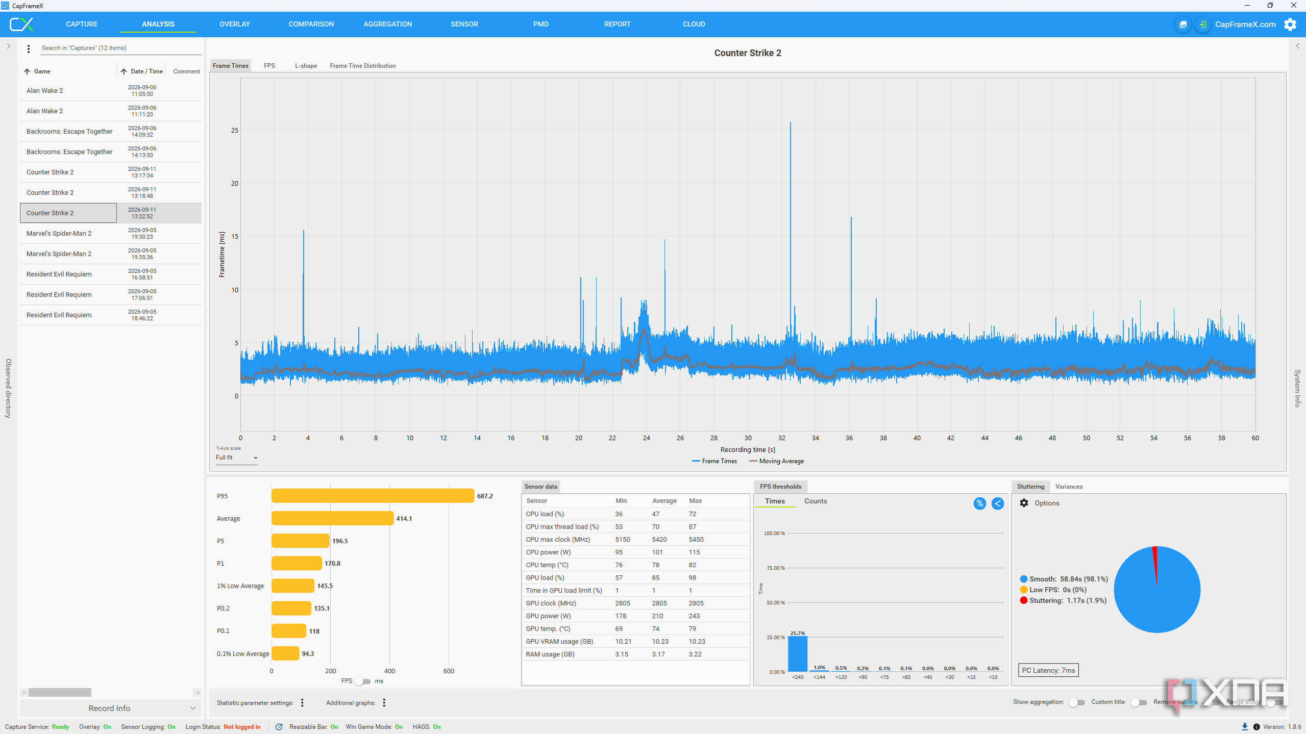
Task: Enable the Custom title toggle
Action: (x=1138, y=702)
